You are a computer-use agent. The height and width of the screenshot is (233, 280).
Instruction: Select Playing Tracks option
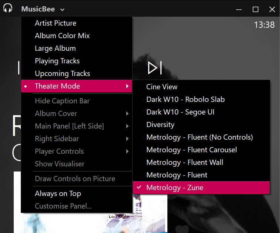point(77,61)
